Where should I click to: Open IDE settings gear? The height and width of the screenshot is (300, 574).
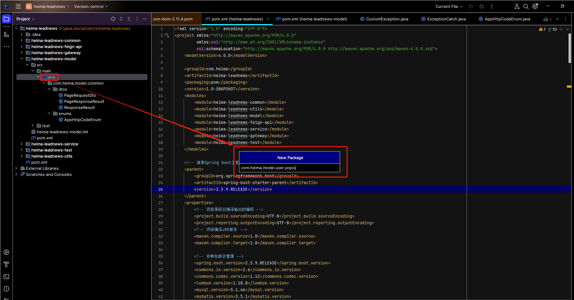click(x=535, y=6)
